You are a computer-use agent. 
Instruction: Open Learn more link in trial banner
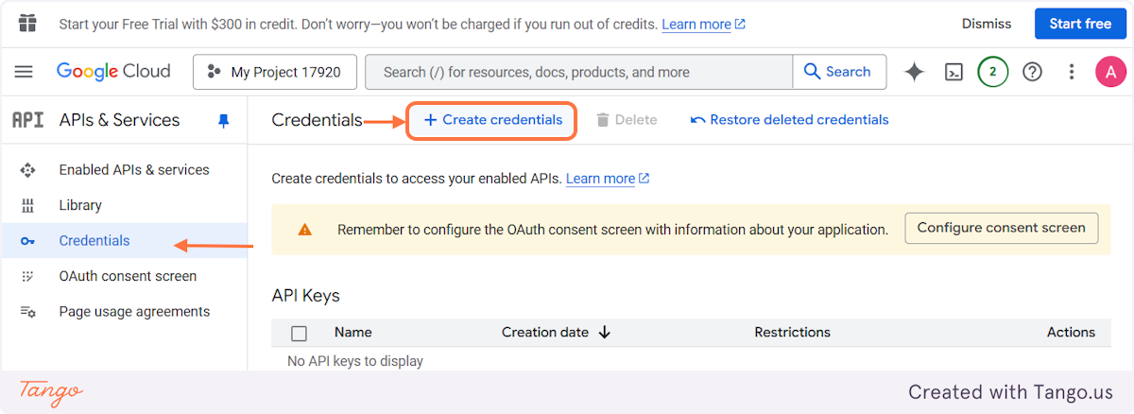[x=703, y=25]
